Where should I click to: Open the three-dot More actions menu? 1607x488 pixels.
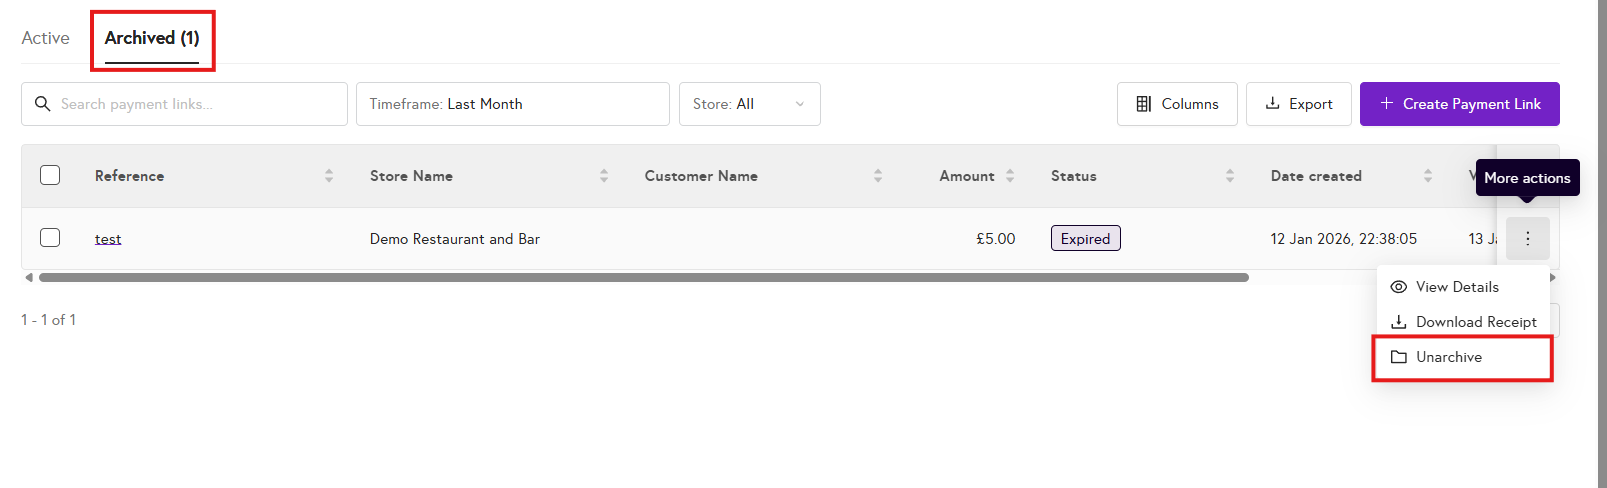pyautogui.click(x=1527, y=239)
